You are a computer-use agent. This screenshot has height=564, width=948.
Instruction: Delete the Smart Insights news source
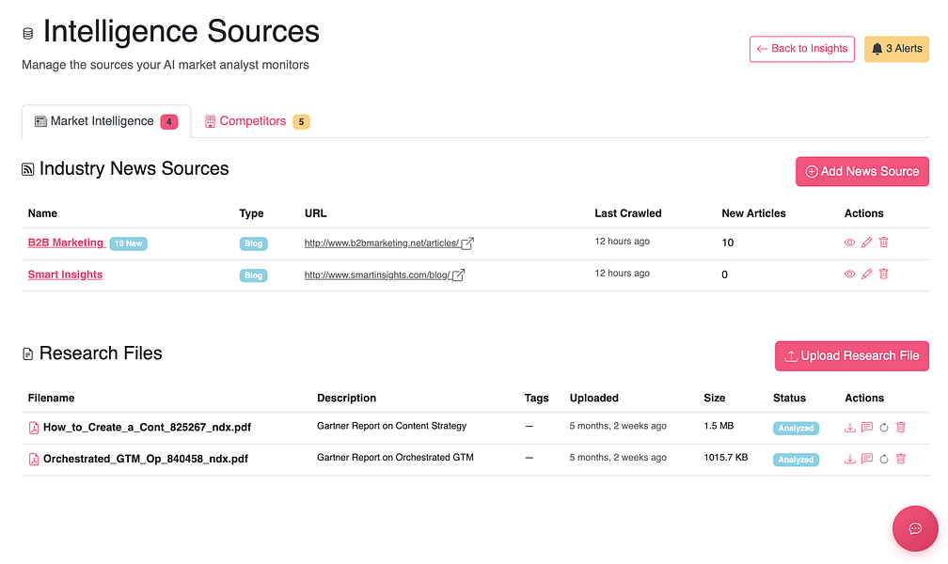point(883,274)
